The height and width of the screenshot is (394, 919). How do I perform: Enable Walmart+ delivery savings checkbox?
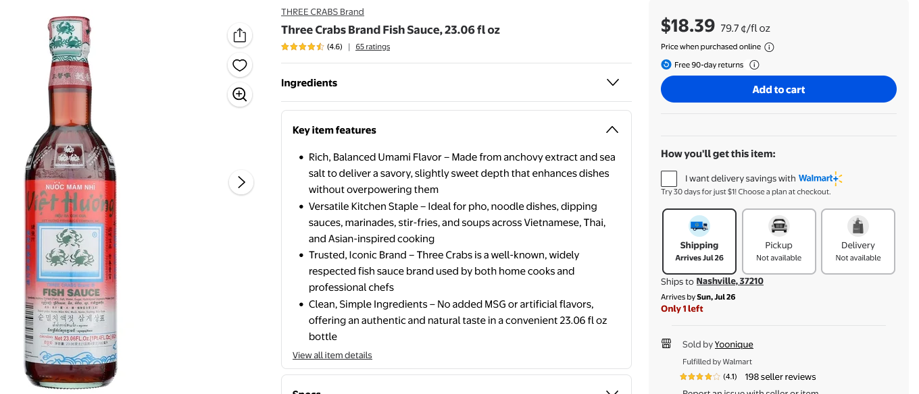coord(669,179)
